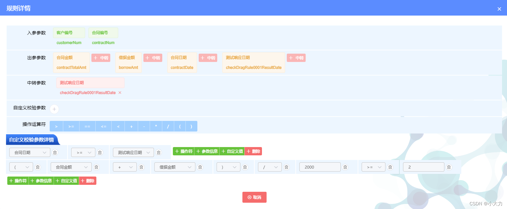Image resolution: width=507 pixels, height=209 pixels.
Task: Select the >= operator in 操作运算符 bar
Action: pyautogui.click(x=71, y=126)
